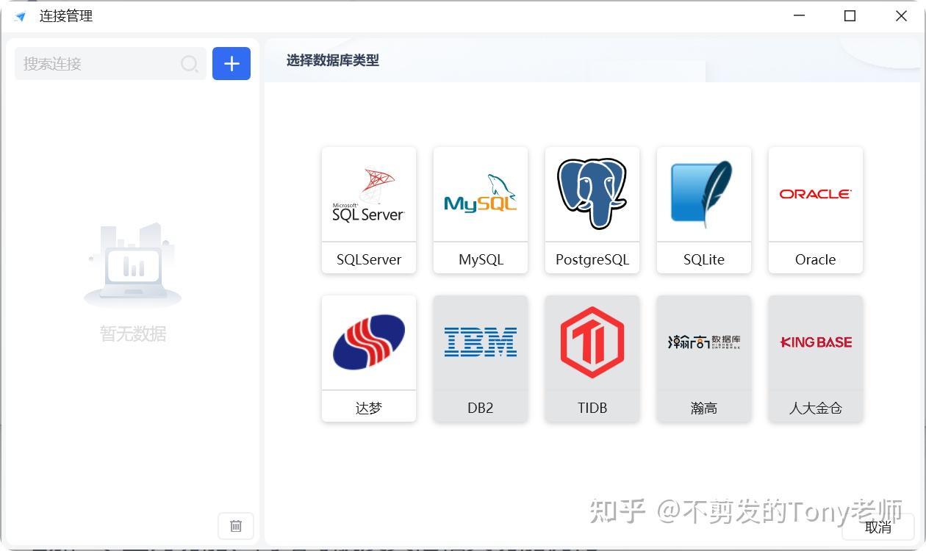Pick the TIDB database type
Image resolution: width=926 pixels, height=551 pixels.
click(592, 359)
